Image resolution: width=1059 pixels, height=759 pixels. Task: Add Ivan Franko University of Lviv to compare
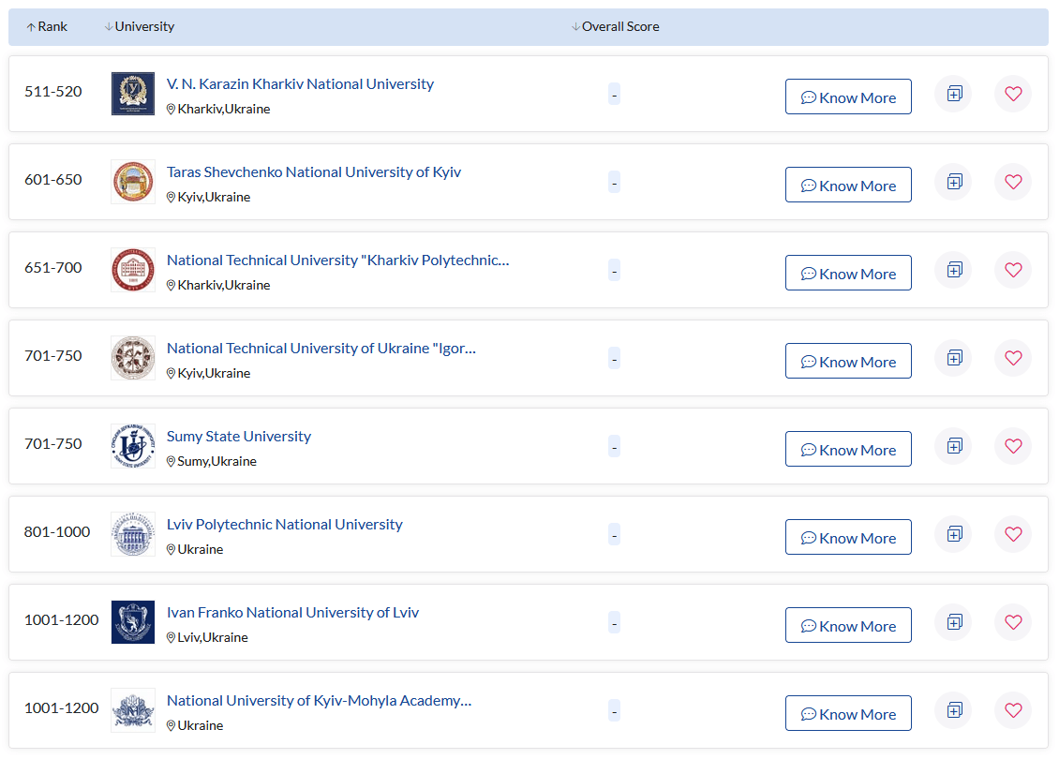[954, 622]
